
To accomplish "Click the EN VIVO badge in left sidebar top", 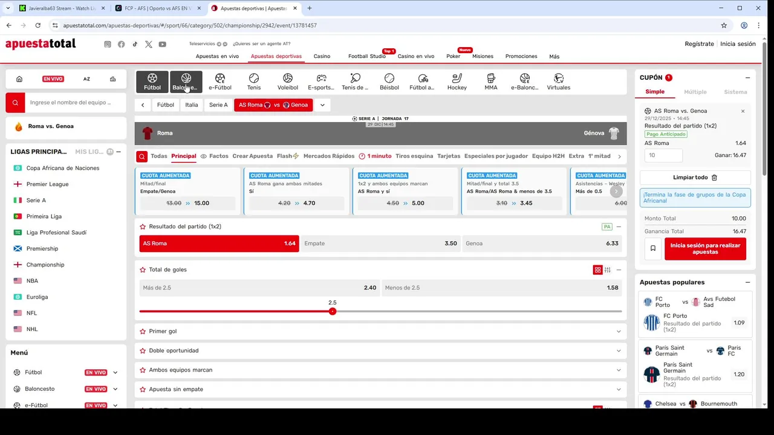I will (53, 79).
